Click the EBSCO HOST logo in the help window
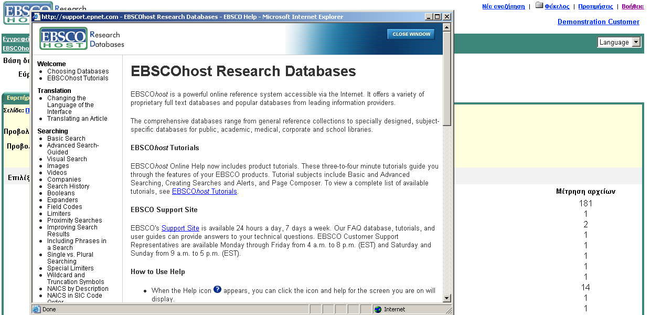651x315 pixels. point(63,38)
